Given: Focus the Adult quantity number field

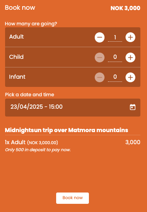Looking at the screenshot, I should point(115,37).
